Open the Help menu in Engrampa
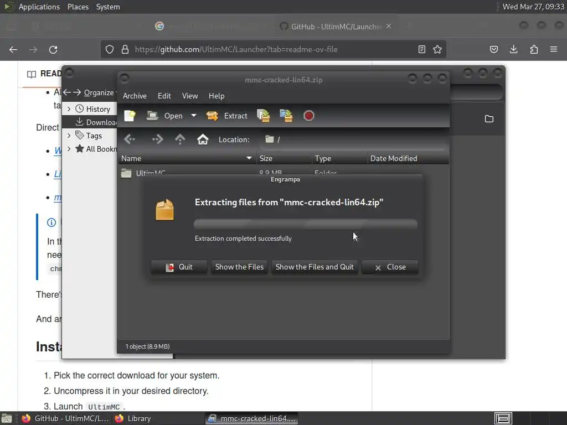 click(217, 96)
